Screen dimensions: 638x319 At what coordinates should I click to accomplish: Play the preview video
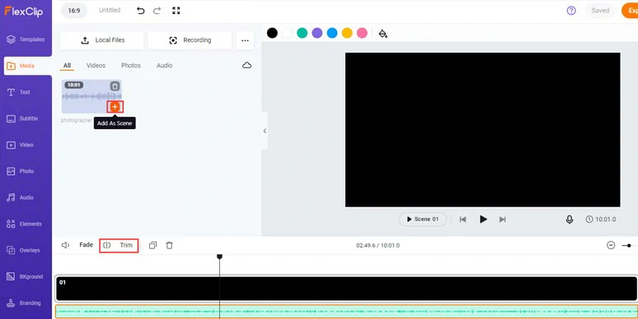483,220
